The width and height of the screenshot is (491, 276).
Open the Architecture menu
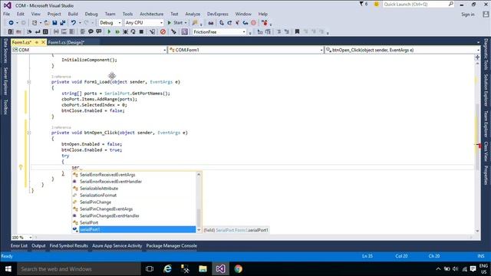[152, 14]
